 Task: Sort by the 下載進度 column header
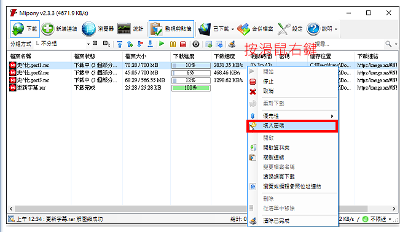tap(190, 56)
